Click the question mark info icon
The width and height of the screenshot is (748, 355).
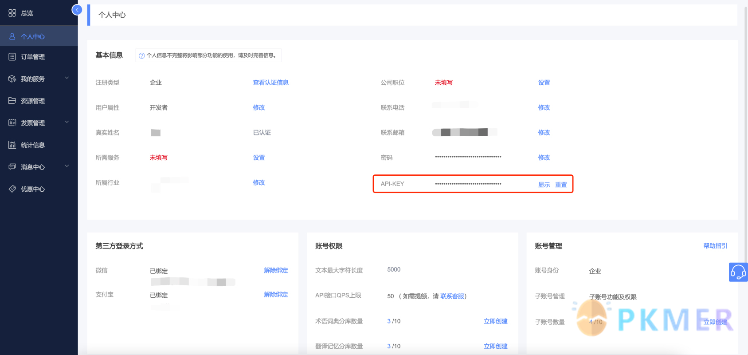pos(142,55)
